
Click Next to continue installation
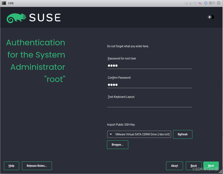click(x=211, y=166)
